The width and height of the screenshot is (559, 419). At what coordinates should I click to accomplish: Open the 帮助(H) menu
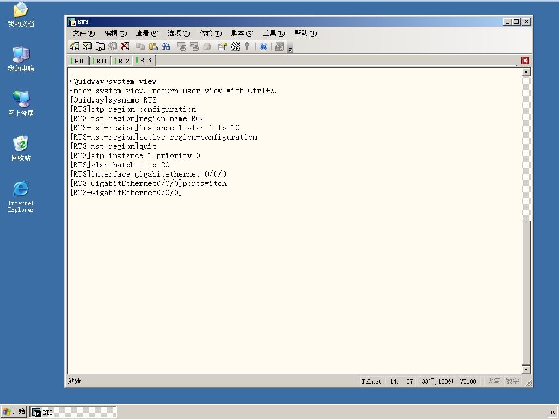306,33
